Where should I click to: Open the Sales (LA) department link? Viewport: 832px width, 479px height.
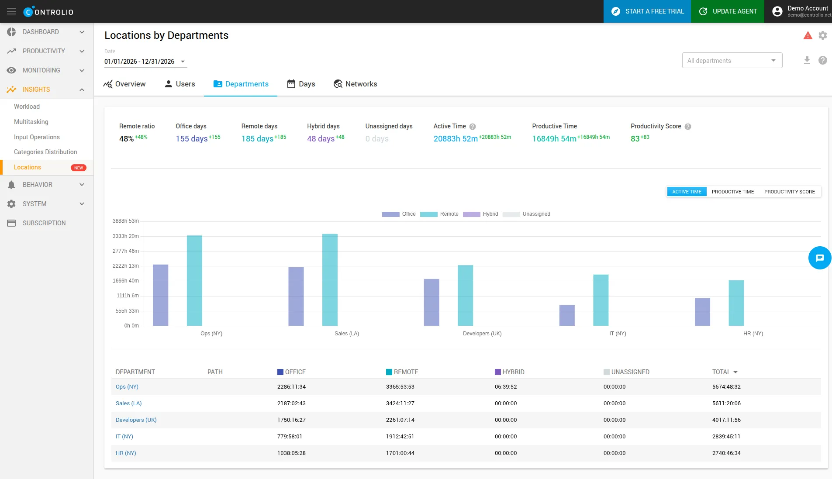(x=129, y=403)
